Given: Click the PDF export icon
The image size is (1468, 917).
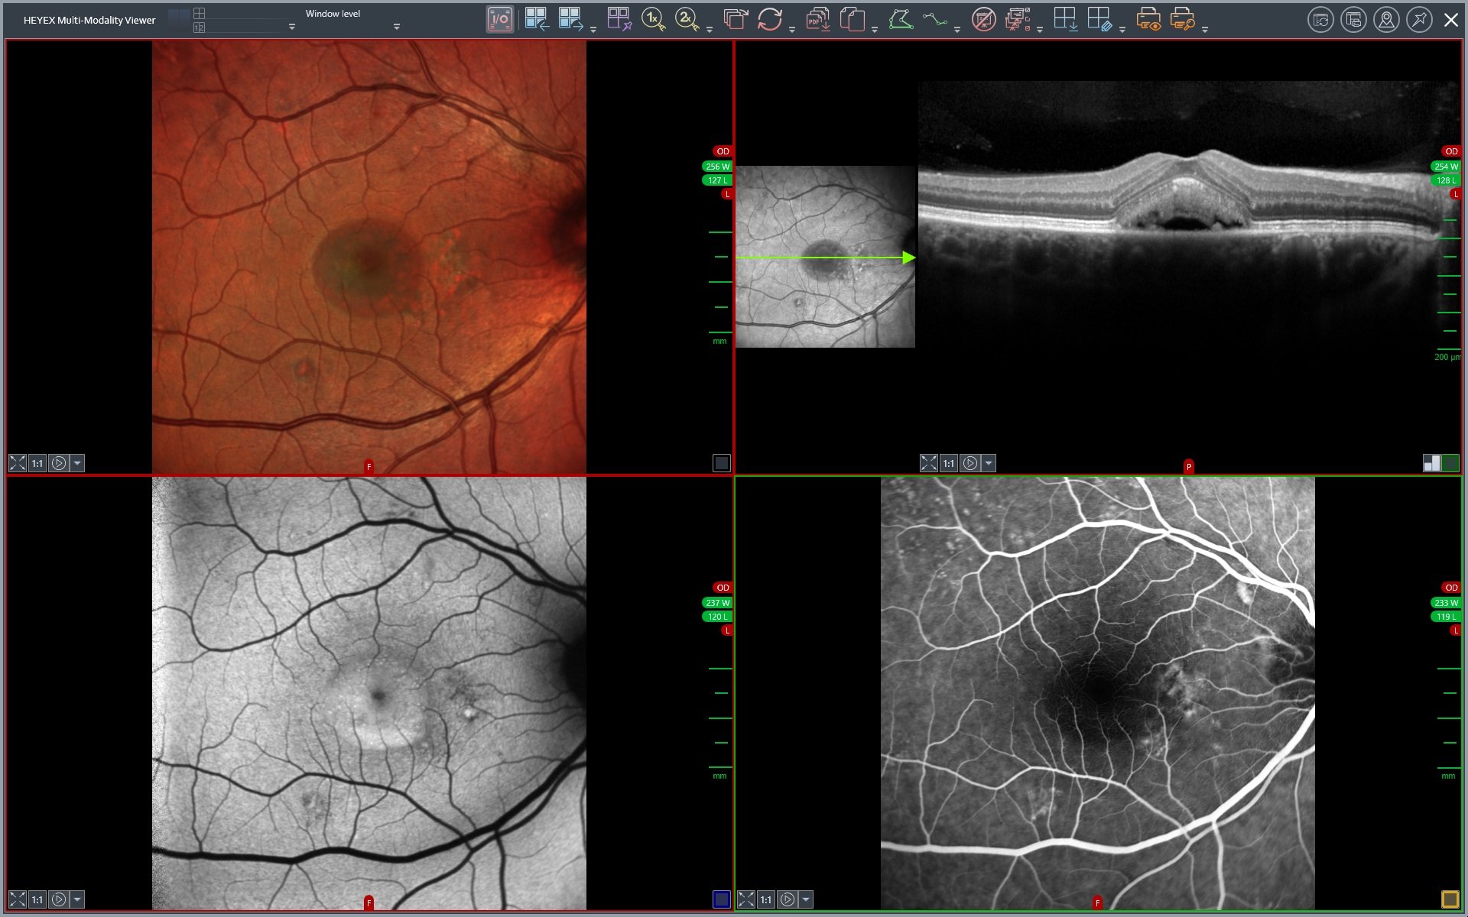Looking at the screenshot, I should (x=817, y=20).
